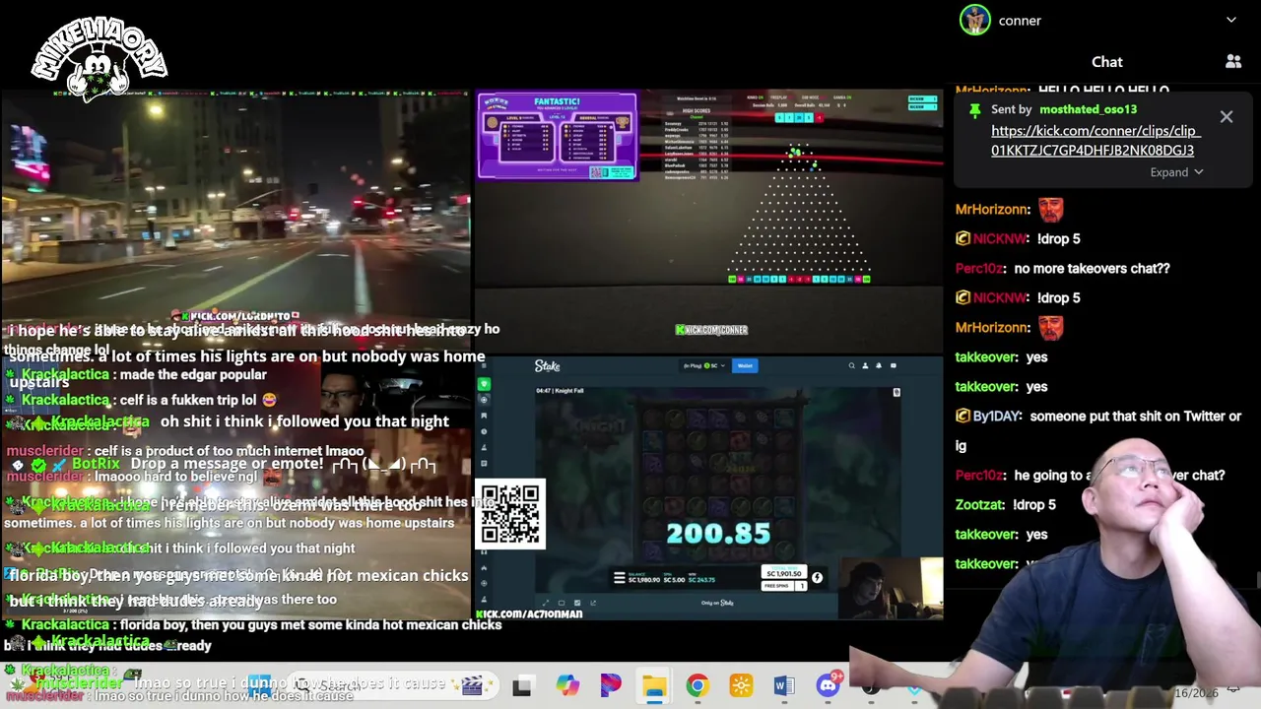Screen dimensions: 1261x709
Task: Expand the pinned message
Action: 1176,172
